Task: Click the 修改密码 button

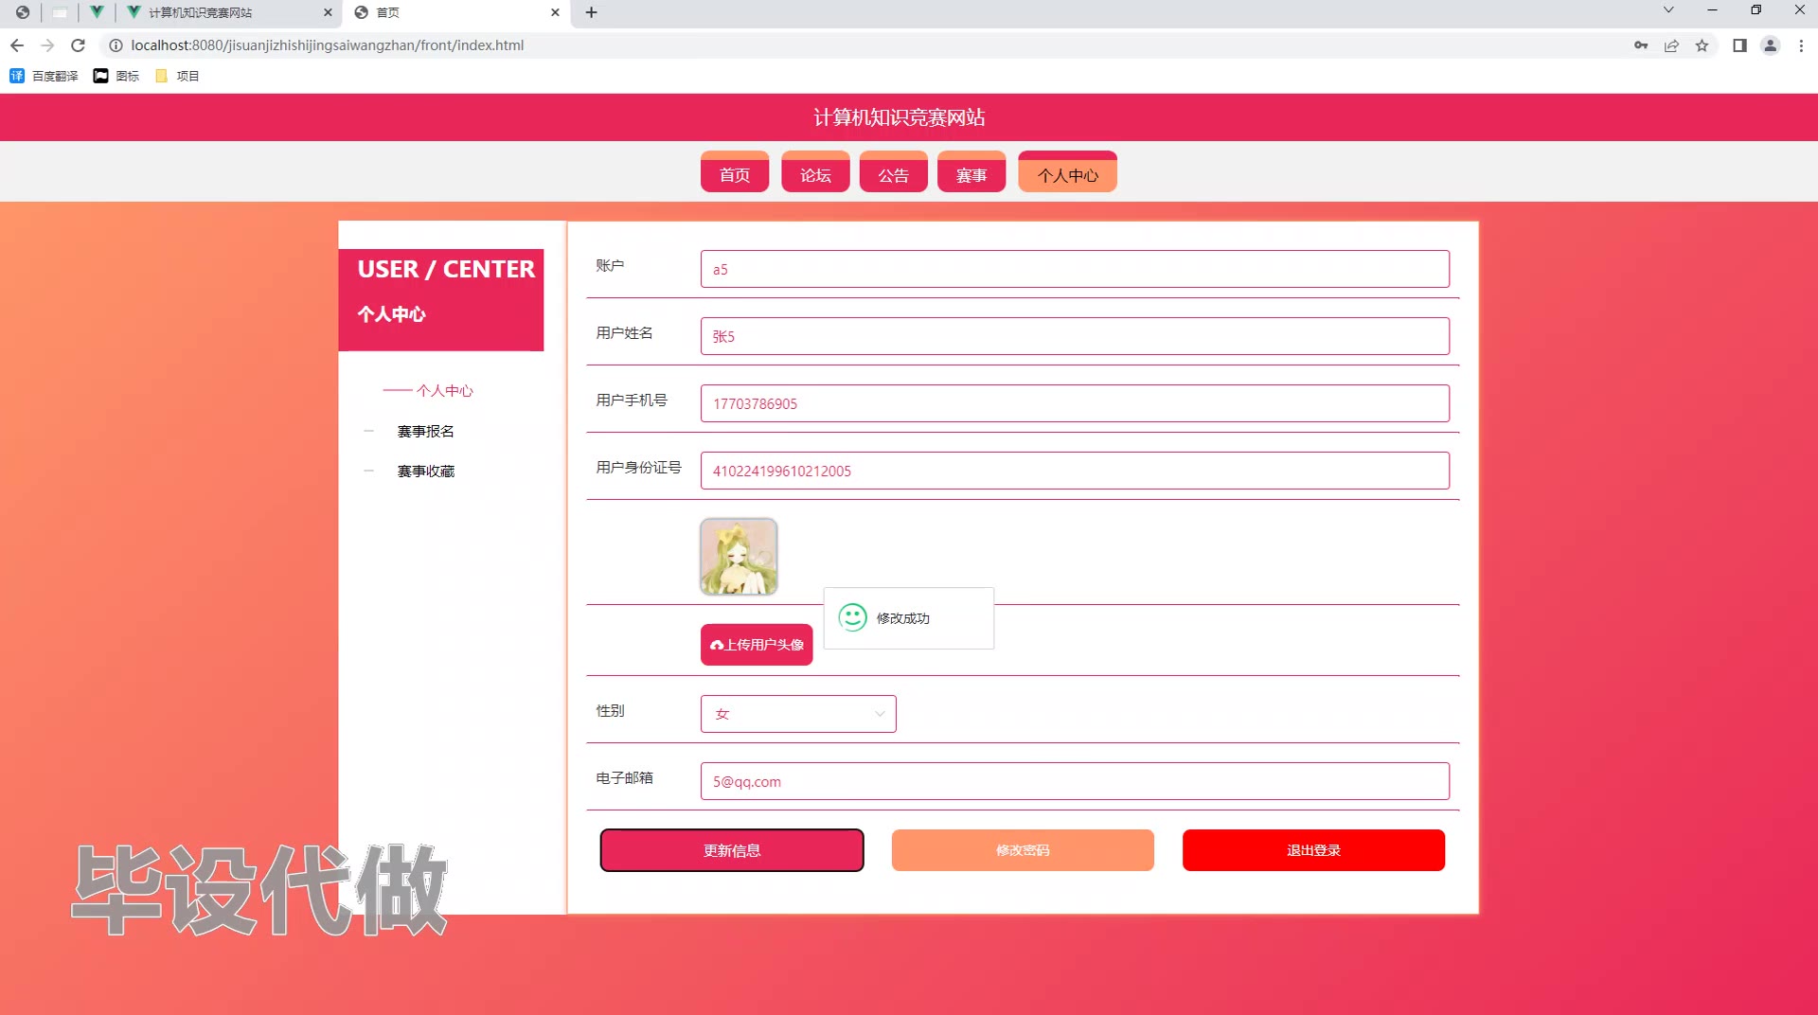Action: click(x=1023, y=850)
